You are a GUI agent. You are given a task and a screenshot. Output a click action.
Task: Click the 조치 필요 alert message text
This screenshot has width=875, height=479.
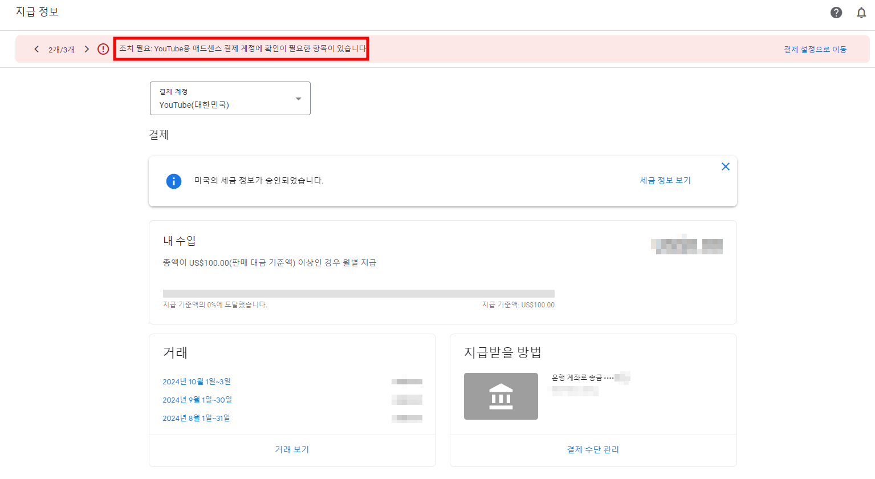pyautogui.click(x=242, y=48)
